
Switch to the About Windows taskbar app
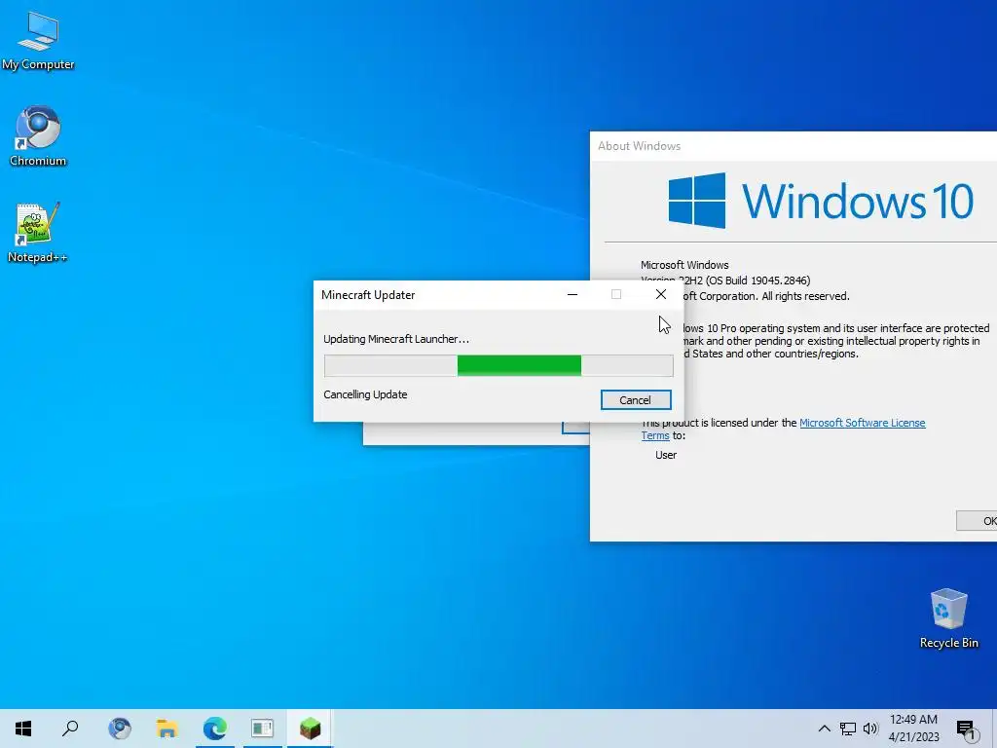point(263,729)
